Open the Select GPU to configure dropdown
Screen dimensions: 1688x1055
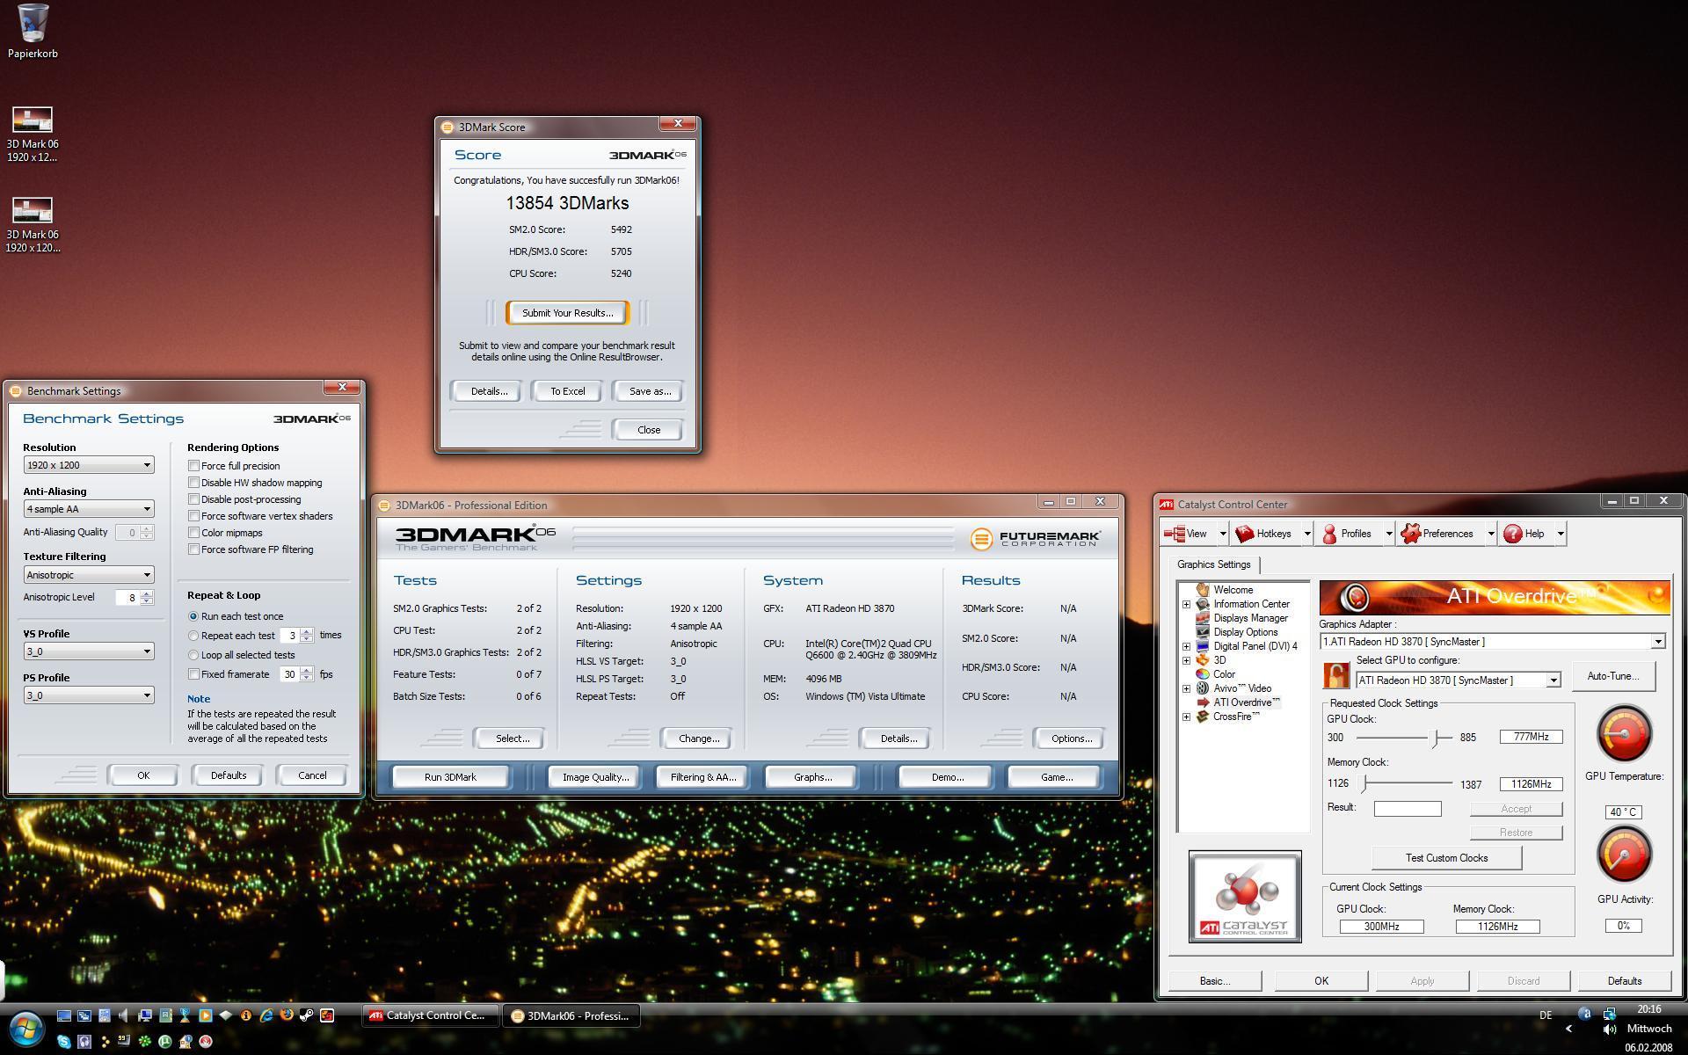click(1458, 680)
